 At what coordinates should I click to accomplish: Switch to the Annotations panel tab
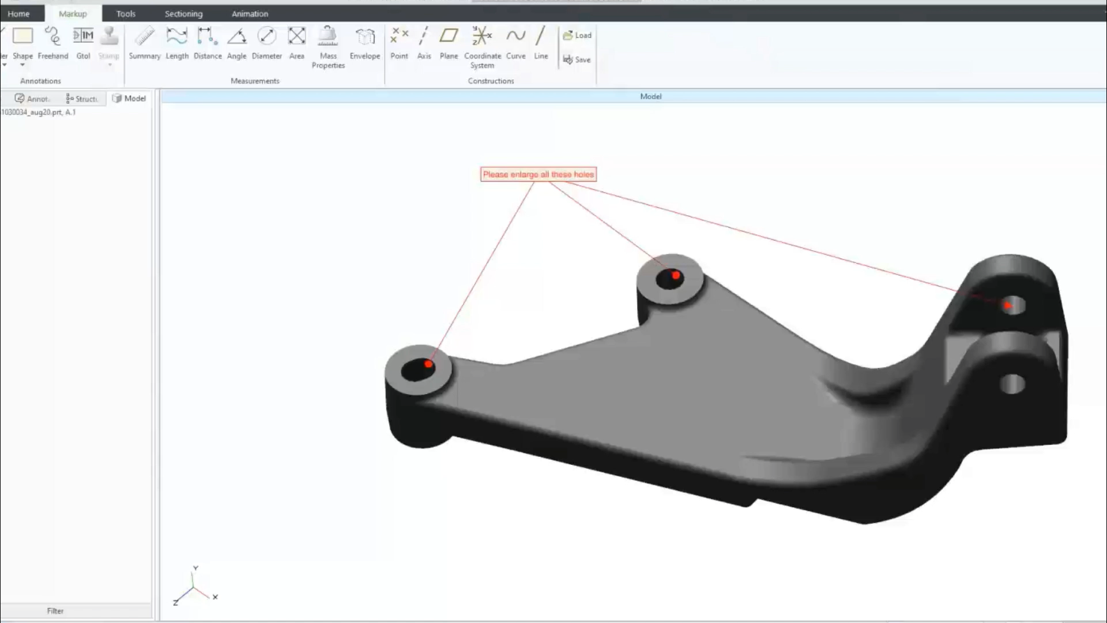[x=33, y=99]
